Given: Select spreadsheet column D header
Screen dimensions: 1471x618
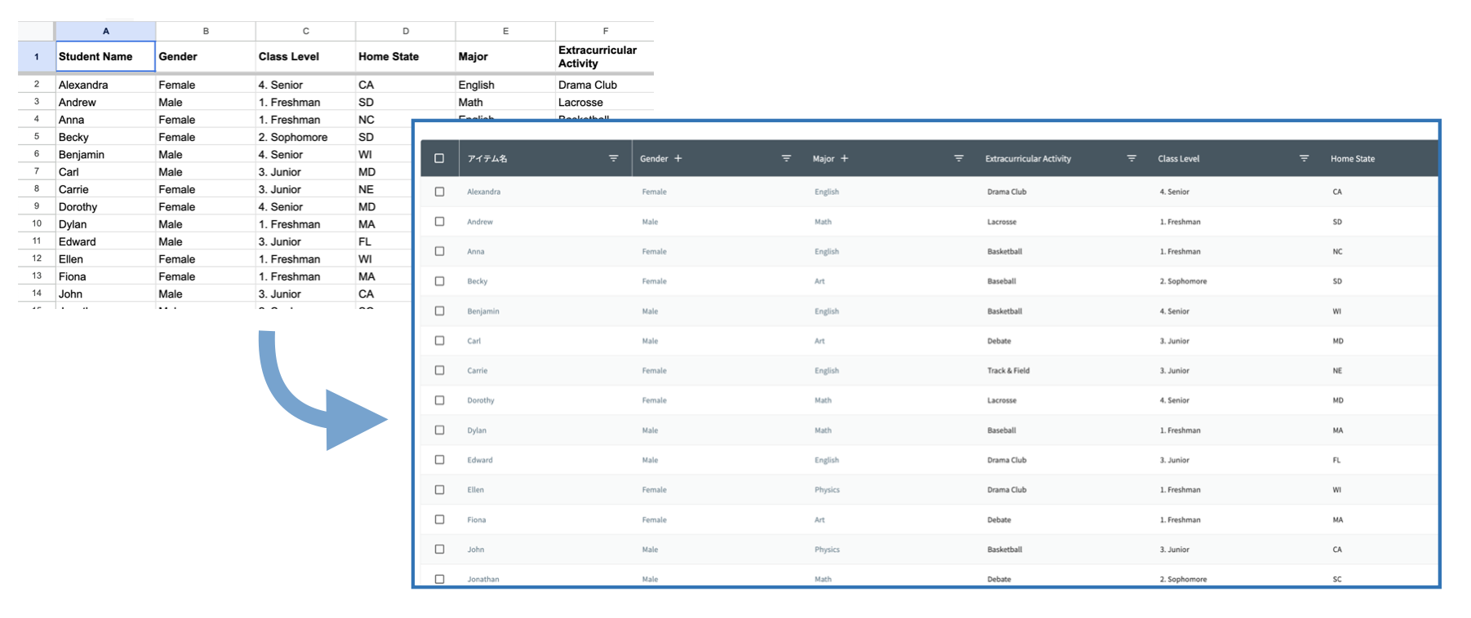Looking at the screenshot, I should point(406,31).
